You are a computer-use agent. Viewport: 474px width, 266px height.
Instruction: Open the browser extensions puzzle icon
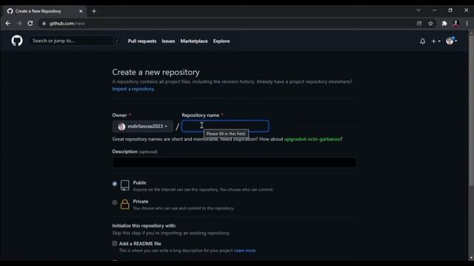444,23
